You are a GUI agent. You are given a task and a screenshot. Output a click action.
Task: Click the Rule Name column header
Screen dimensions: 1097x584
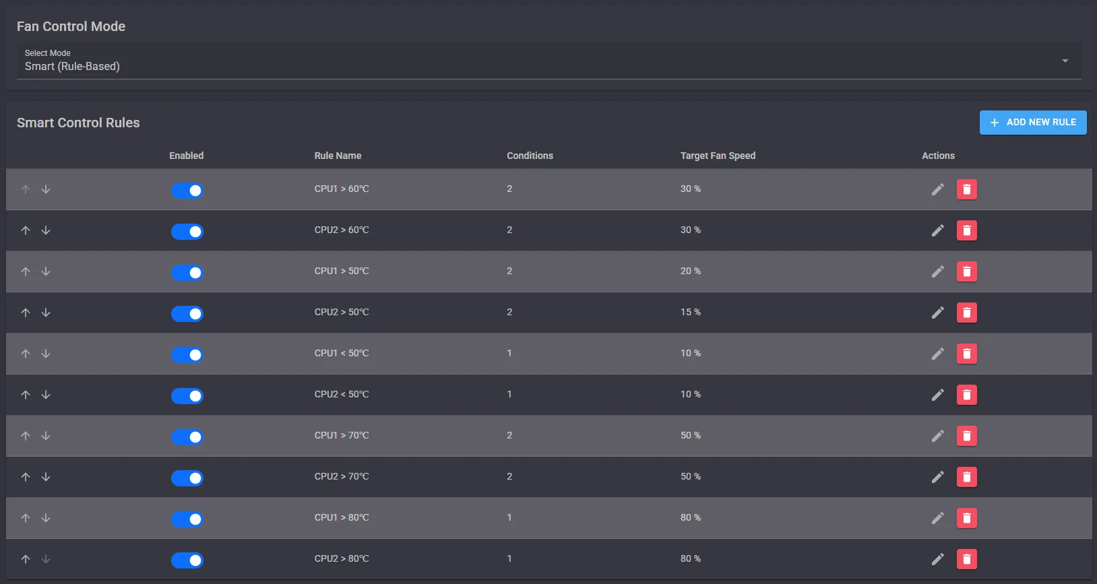(338, 156)
